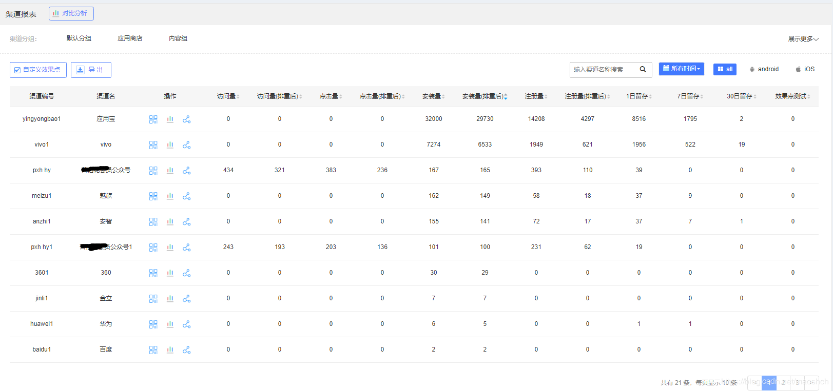Click the search magnifier icon
This screenshot has height=391, width=833.
pos(643,69)
